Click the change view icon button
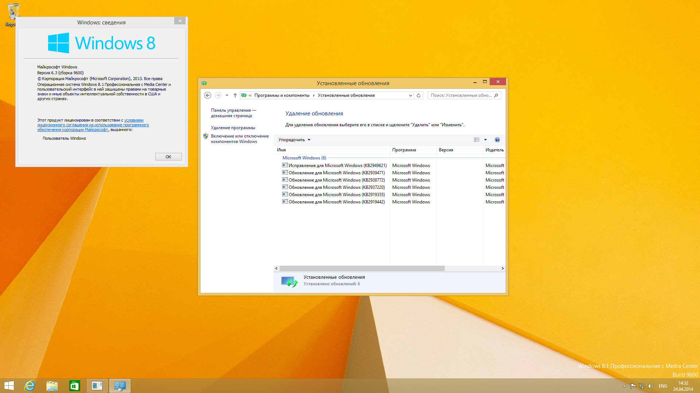700x393 pixels. click(477, 140)
